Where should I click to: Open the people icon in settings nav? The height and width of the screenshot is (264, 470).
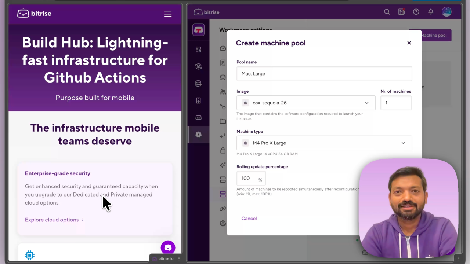pyautogui.click(x=223, y=92)
